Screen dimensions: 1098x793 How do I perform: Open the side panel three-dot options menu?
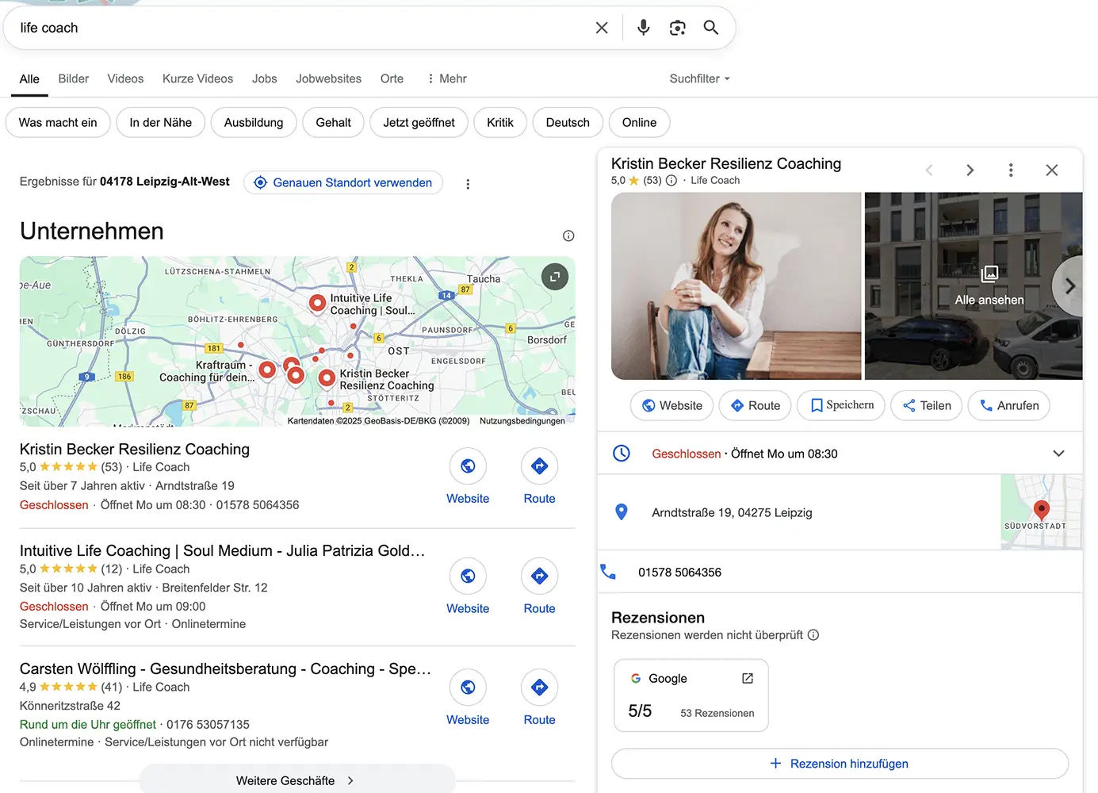[x=1011, y=170]
